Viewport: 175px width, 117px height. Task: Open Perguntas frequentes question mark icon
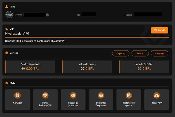101,95
